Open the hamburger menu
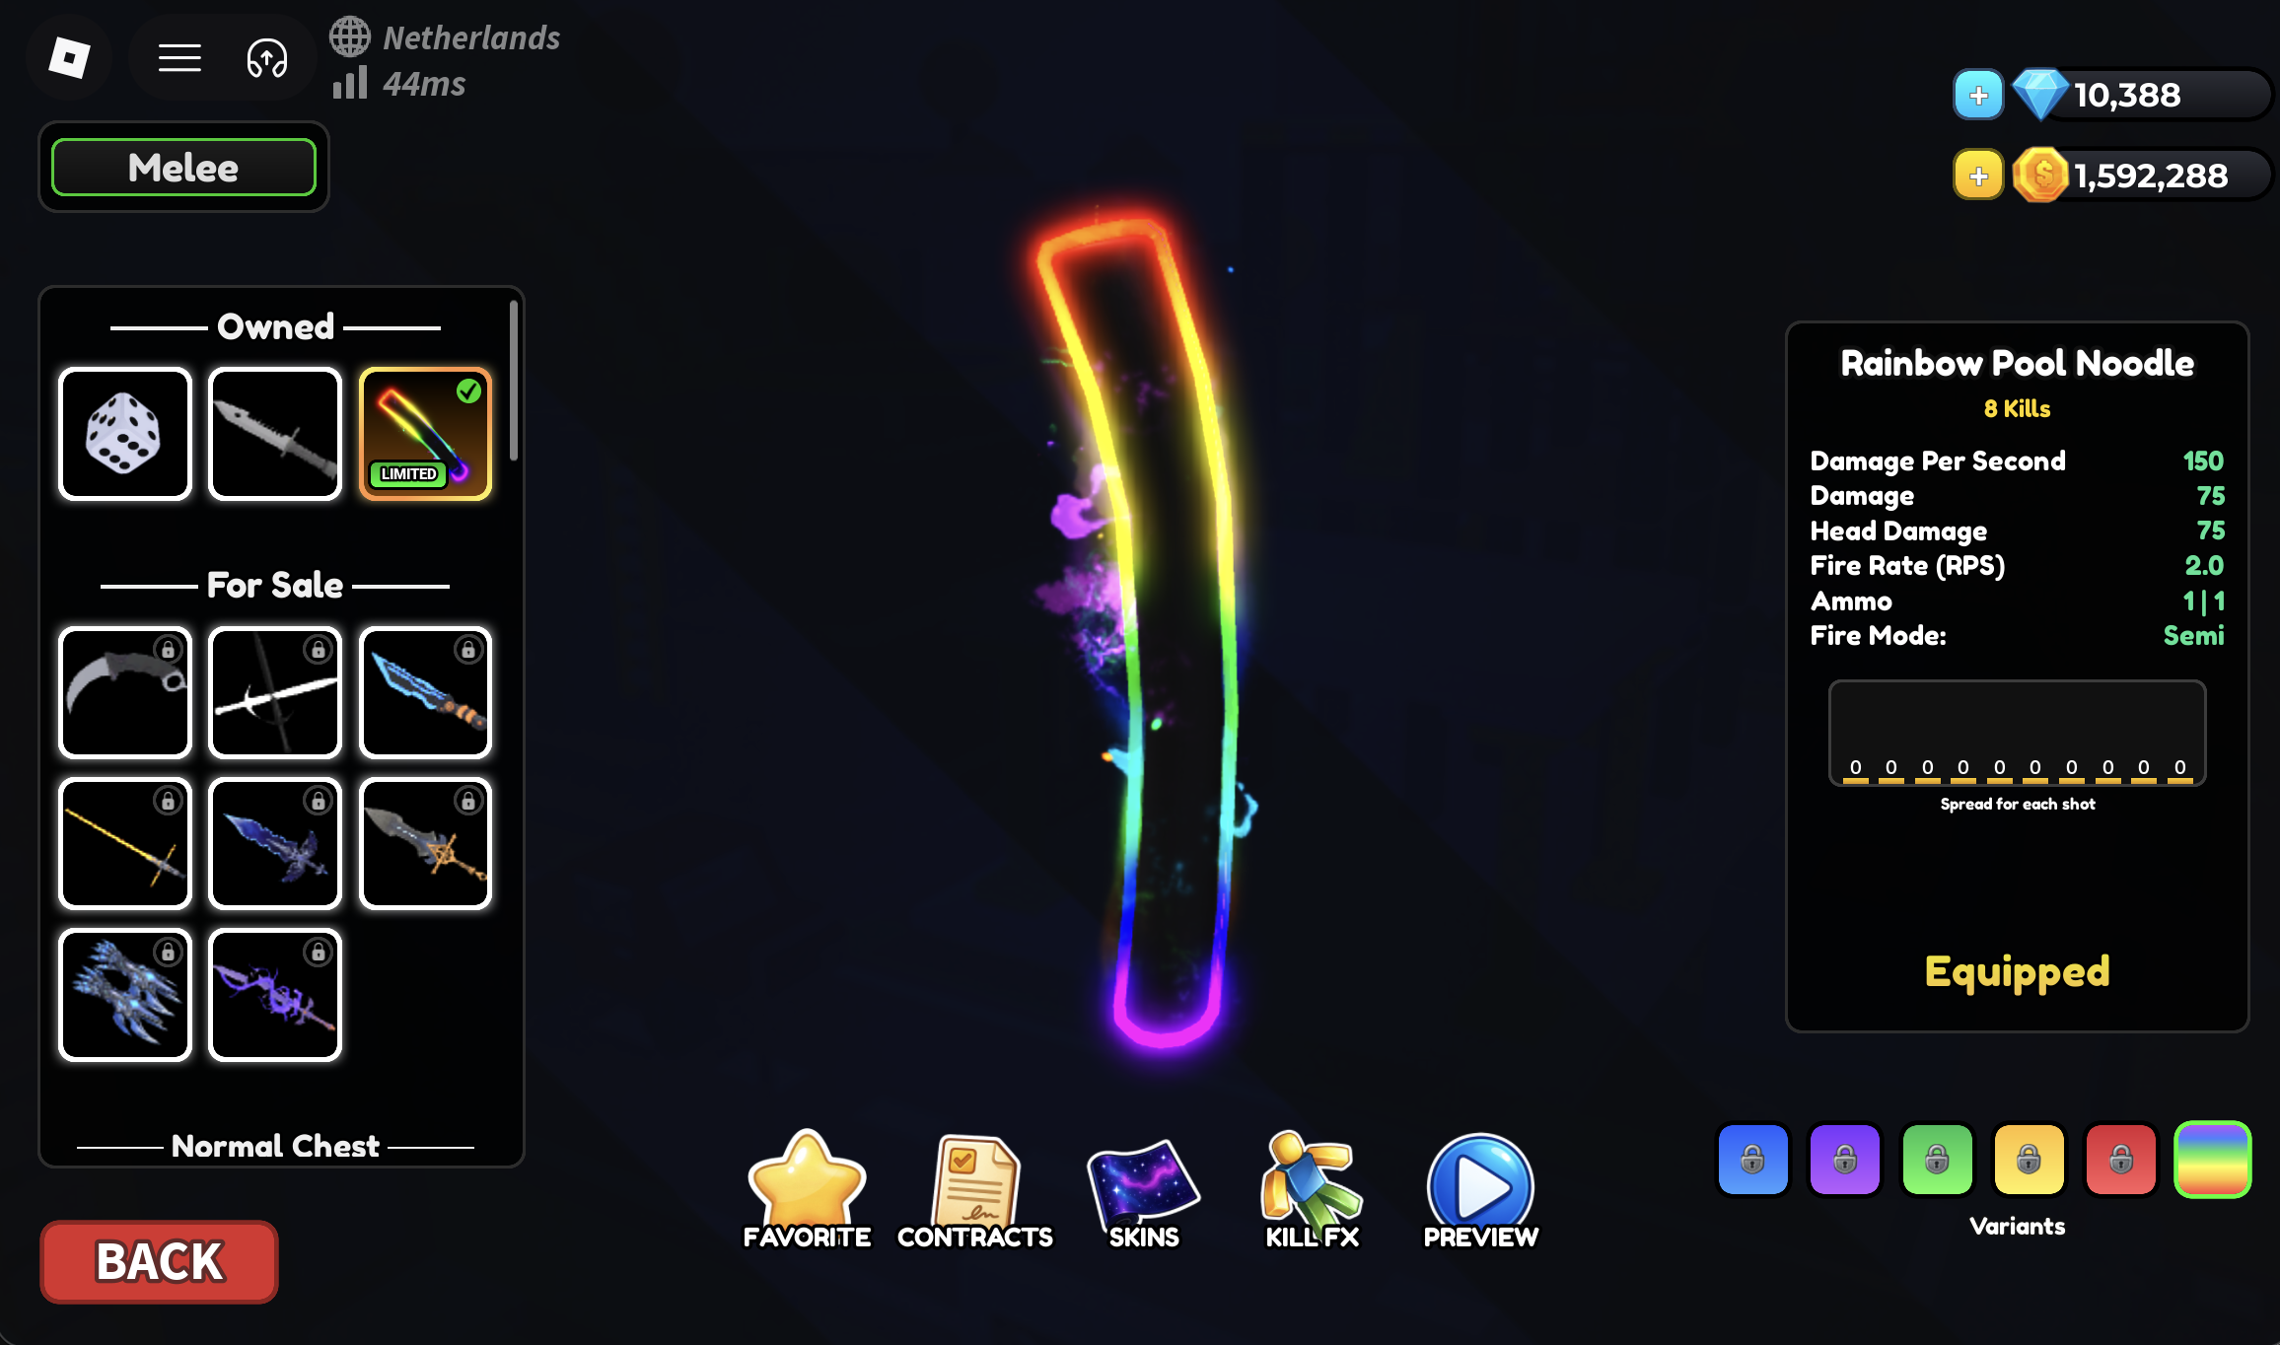Image resolution: width=2280 pixels, height=1345 pixels. pos(179,58)
